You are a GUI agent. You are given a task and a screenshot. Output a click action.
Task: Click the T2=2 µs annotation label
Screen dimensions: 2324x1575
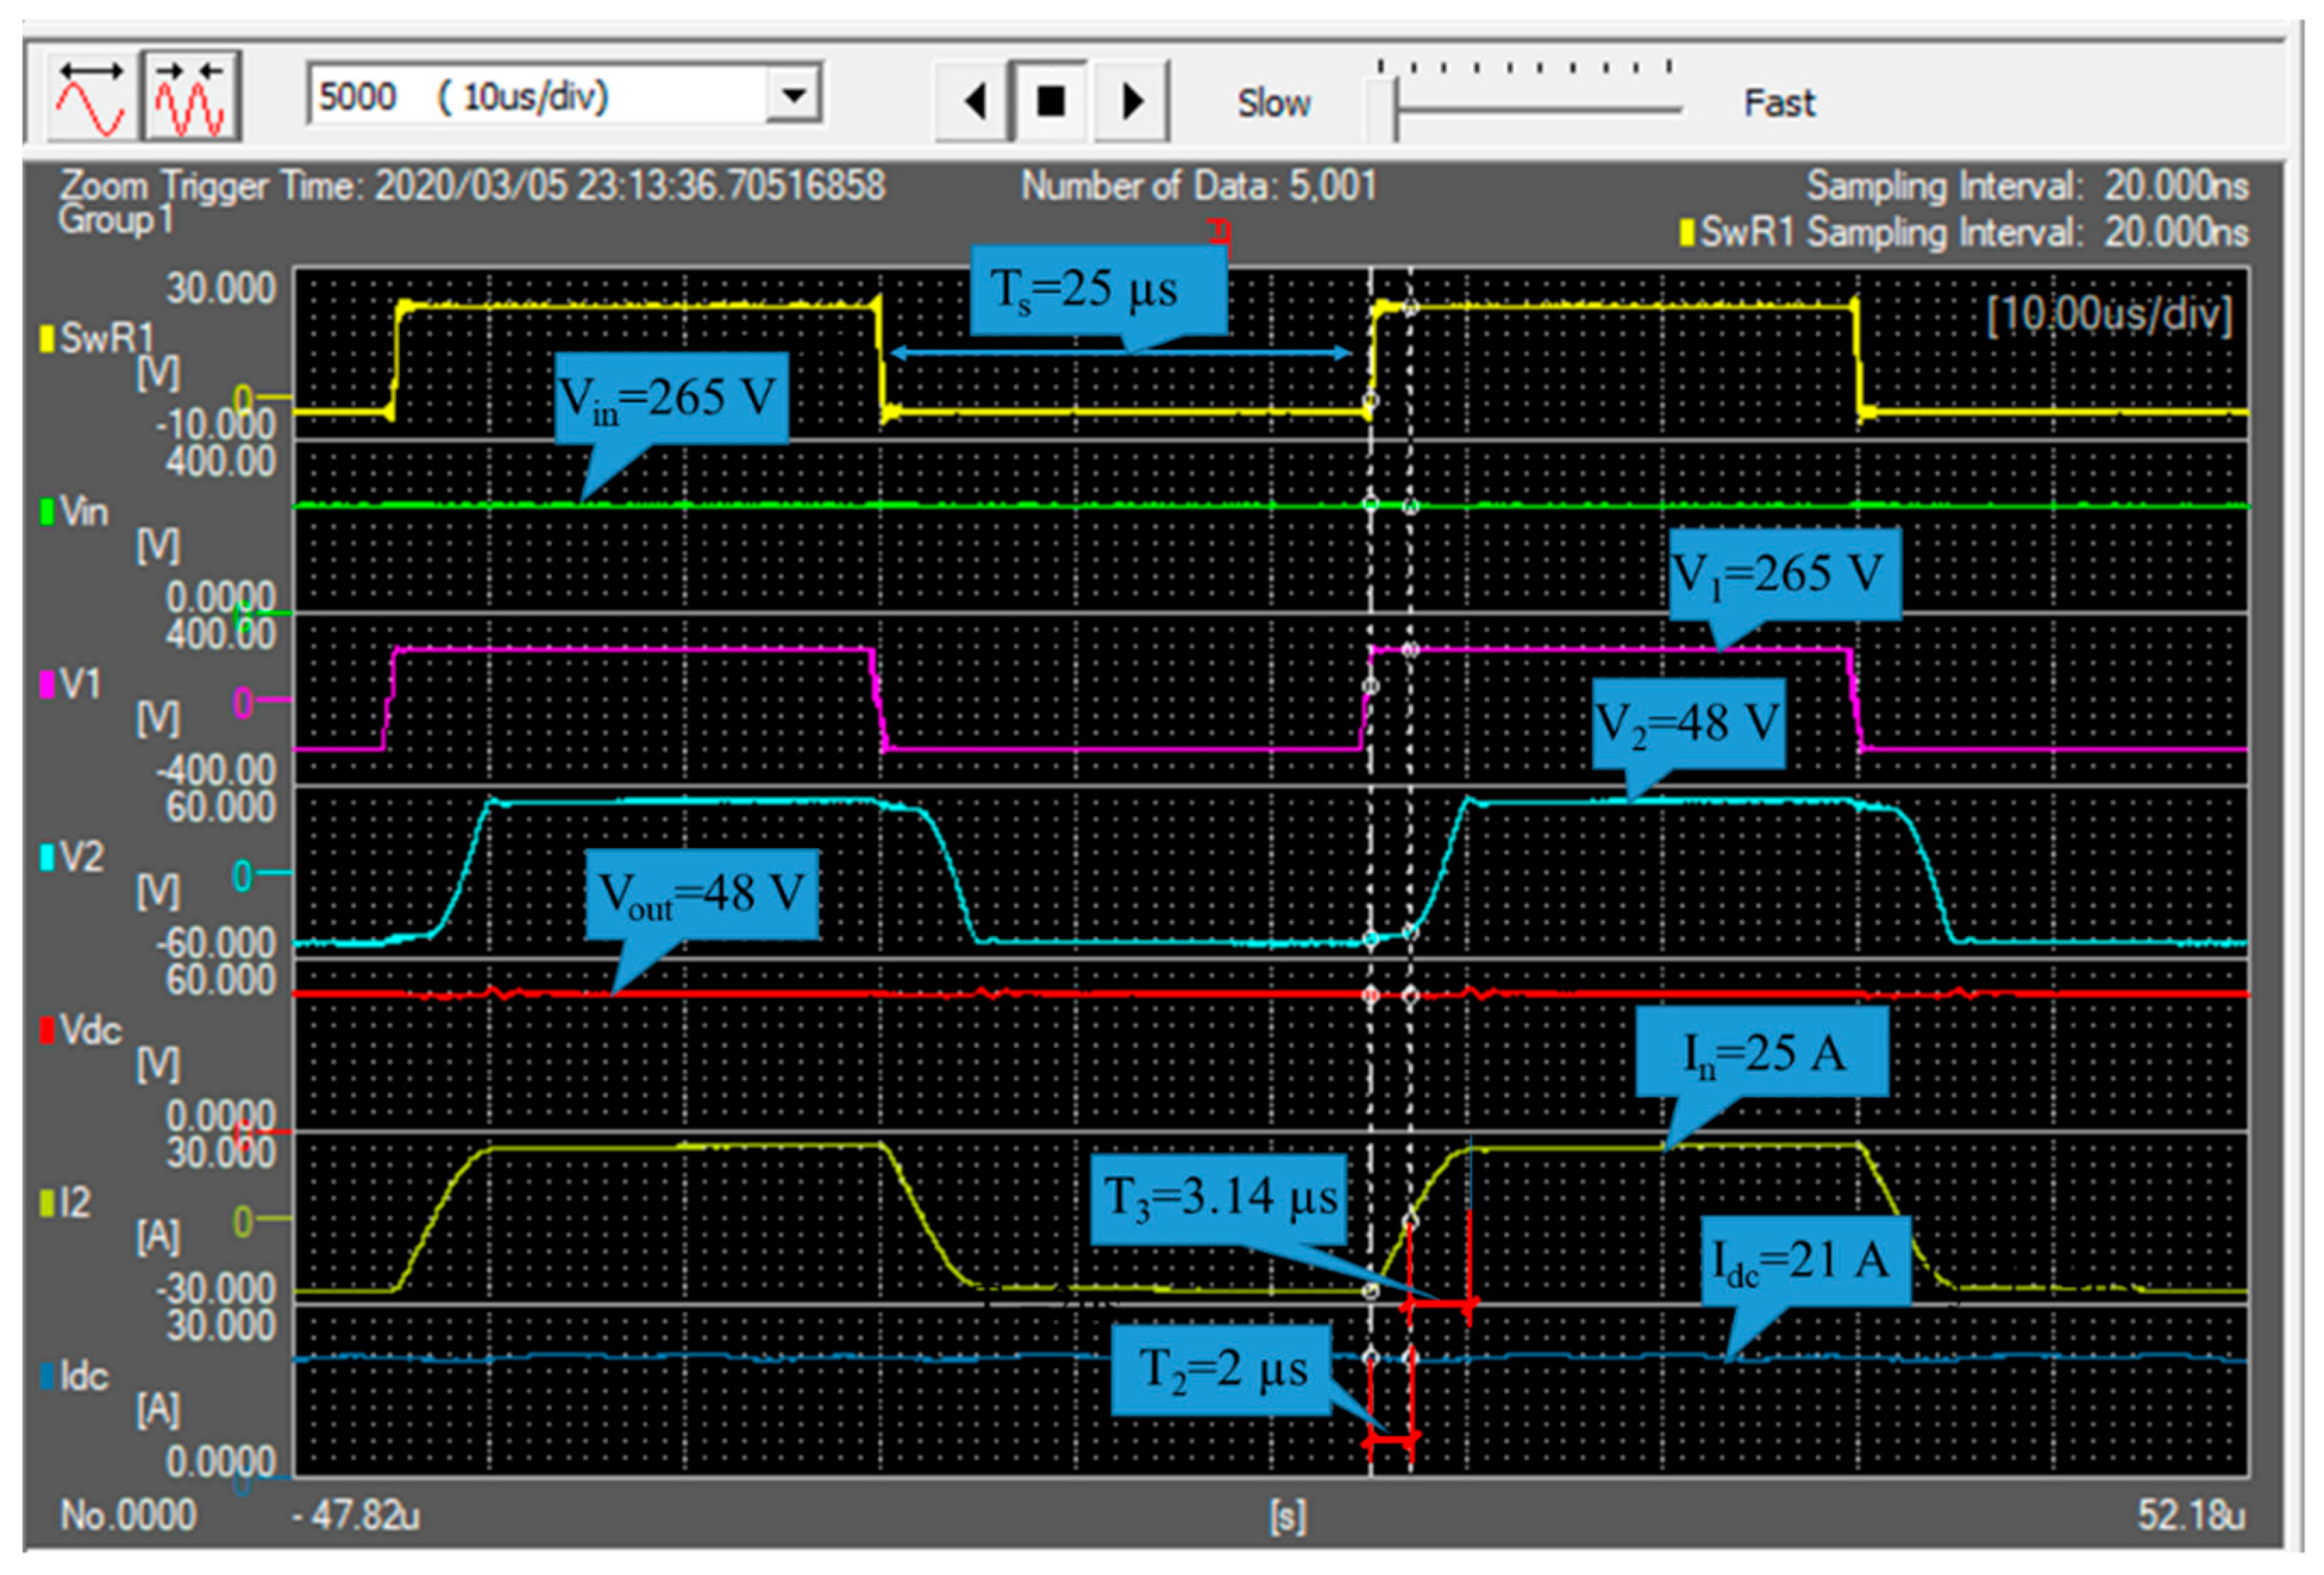tap(1221, 1369)
